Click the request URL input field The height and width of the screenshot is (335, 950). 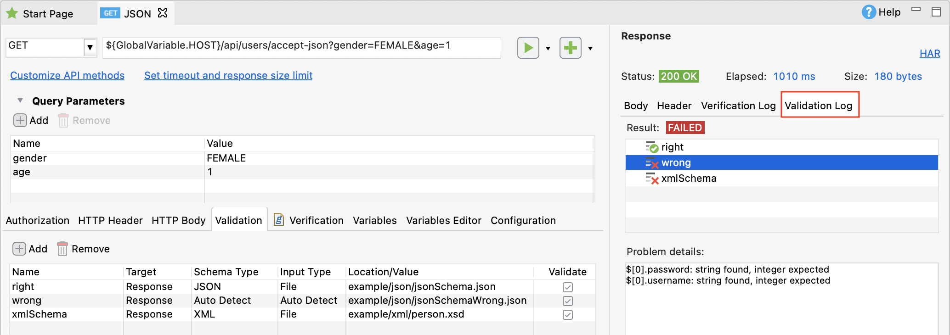point(301,46)
